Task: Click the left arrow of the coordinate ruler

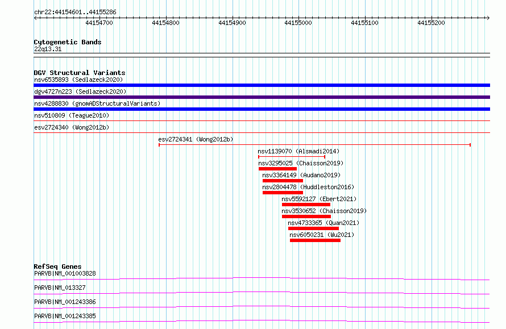Action: click(35, 18)
